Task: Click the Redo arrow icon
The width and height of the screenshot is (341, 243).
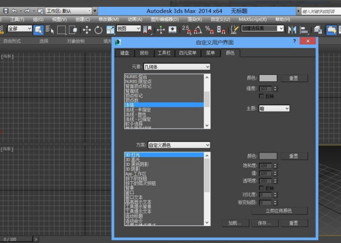Action: pos(27,11)
